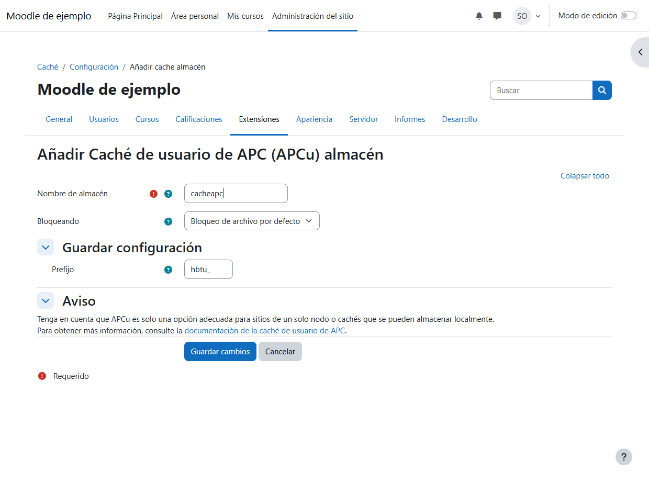The width and height of the screenshot is (649, 482).
Task: Collapse the Guardar configuración section
Action: (x=46, y=248)
